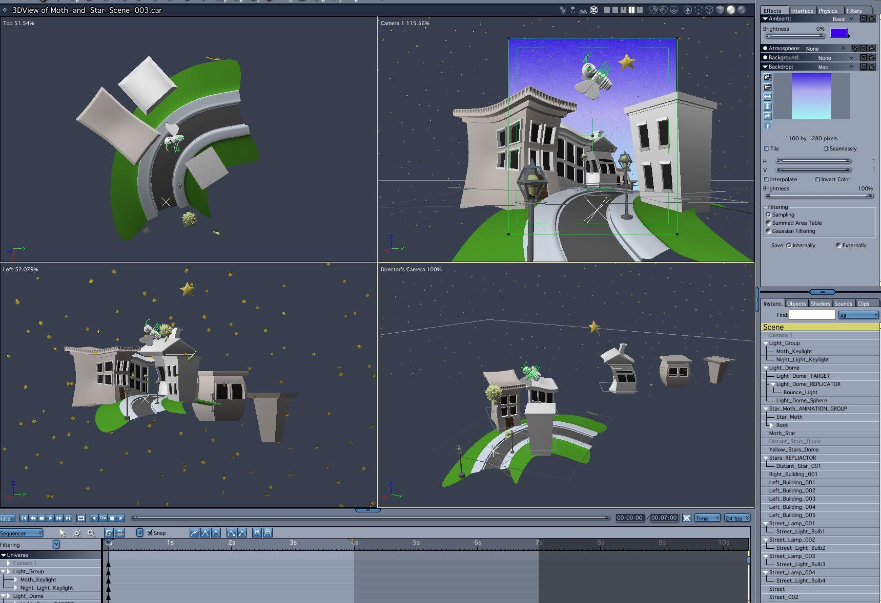Switch to wireframe cube display mode

coord(709,10)
